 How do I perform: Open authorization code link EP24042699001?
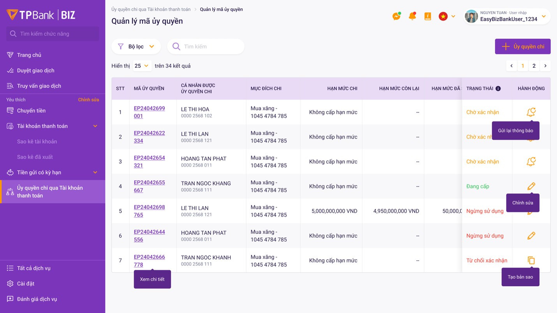coord(149,112)
